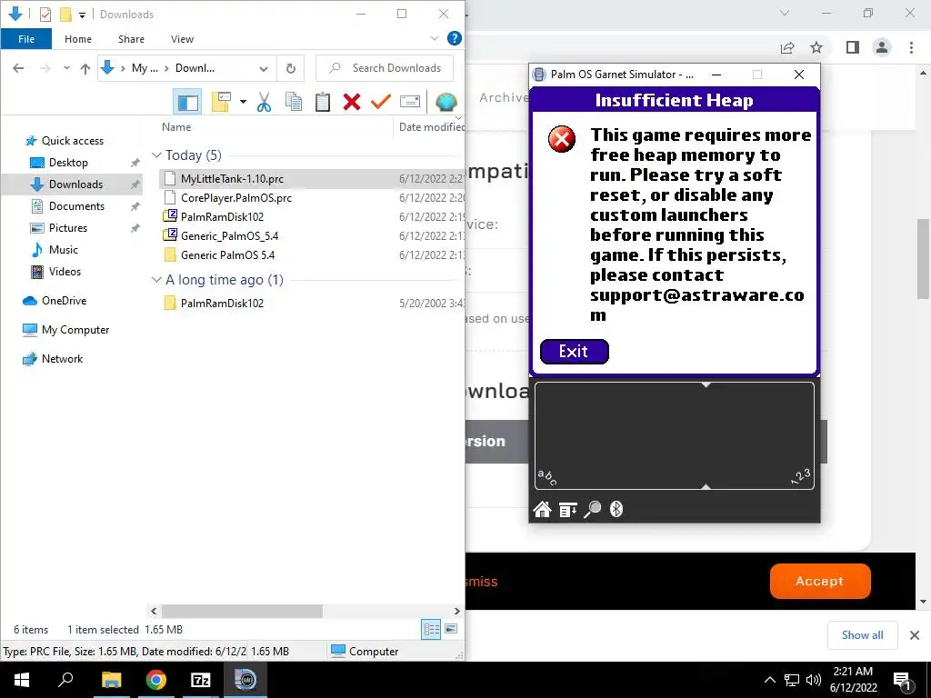
Task: Open the File menu in Explorer
Action: [26, 38]
